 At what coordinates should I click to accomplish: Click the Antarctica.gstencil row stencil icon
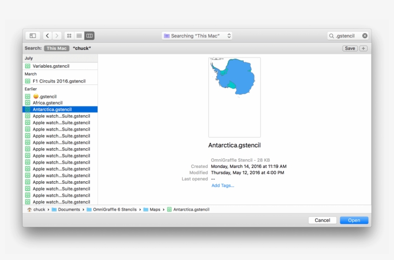coord(28,109)
